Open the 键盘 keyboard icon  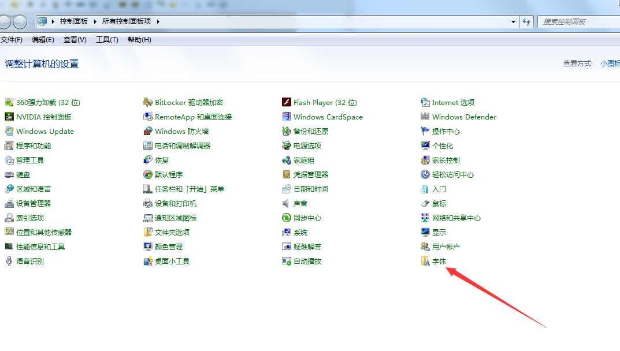9,175
